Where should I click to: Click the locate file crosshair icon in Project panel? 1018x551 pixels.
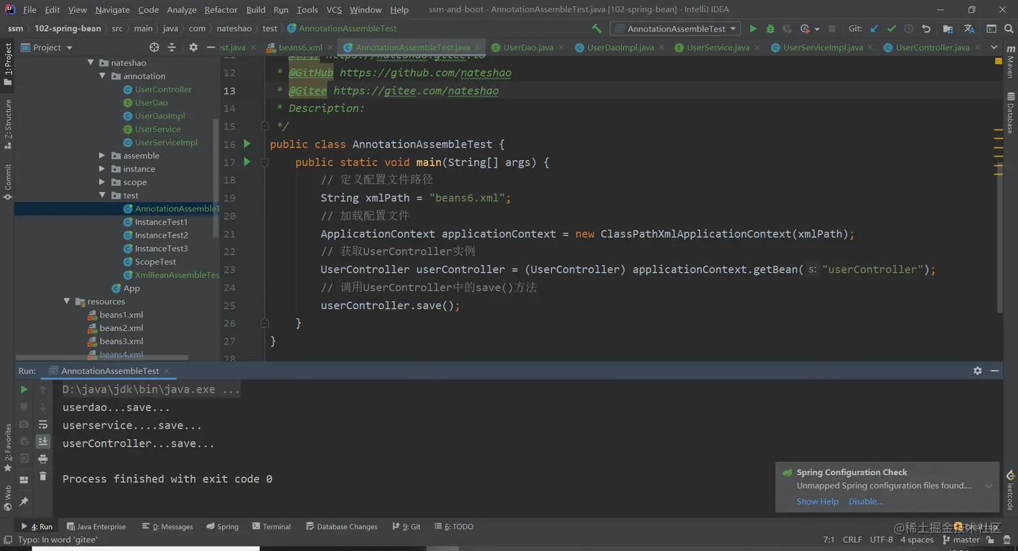click(154, 47)
